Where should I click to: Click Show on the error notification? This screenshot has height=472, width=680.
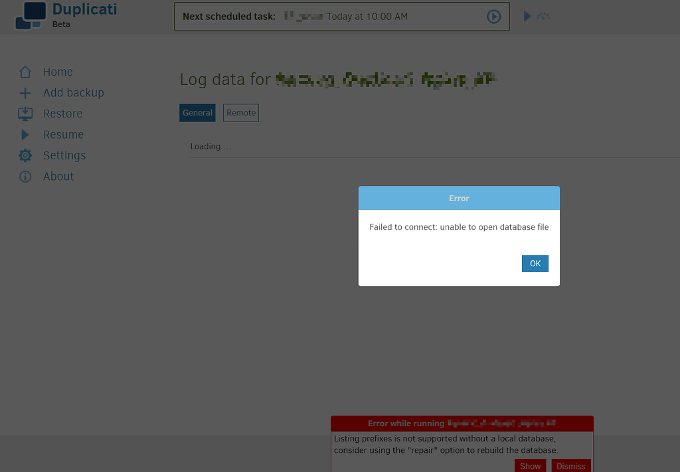[x=530, y=465]
